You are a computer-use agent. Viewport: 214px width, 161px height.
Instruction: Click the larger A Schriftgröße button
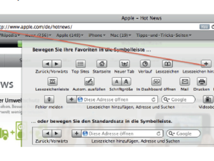(x=126, y=82)
